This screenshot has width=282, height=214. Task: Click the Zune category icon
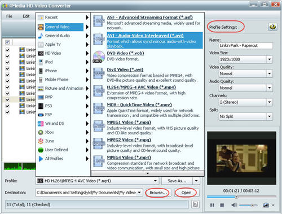pyautogui.click(x=41, y=141)
